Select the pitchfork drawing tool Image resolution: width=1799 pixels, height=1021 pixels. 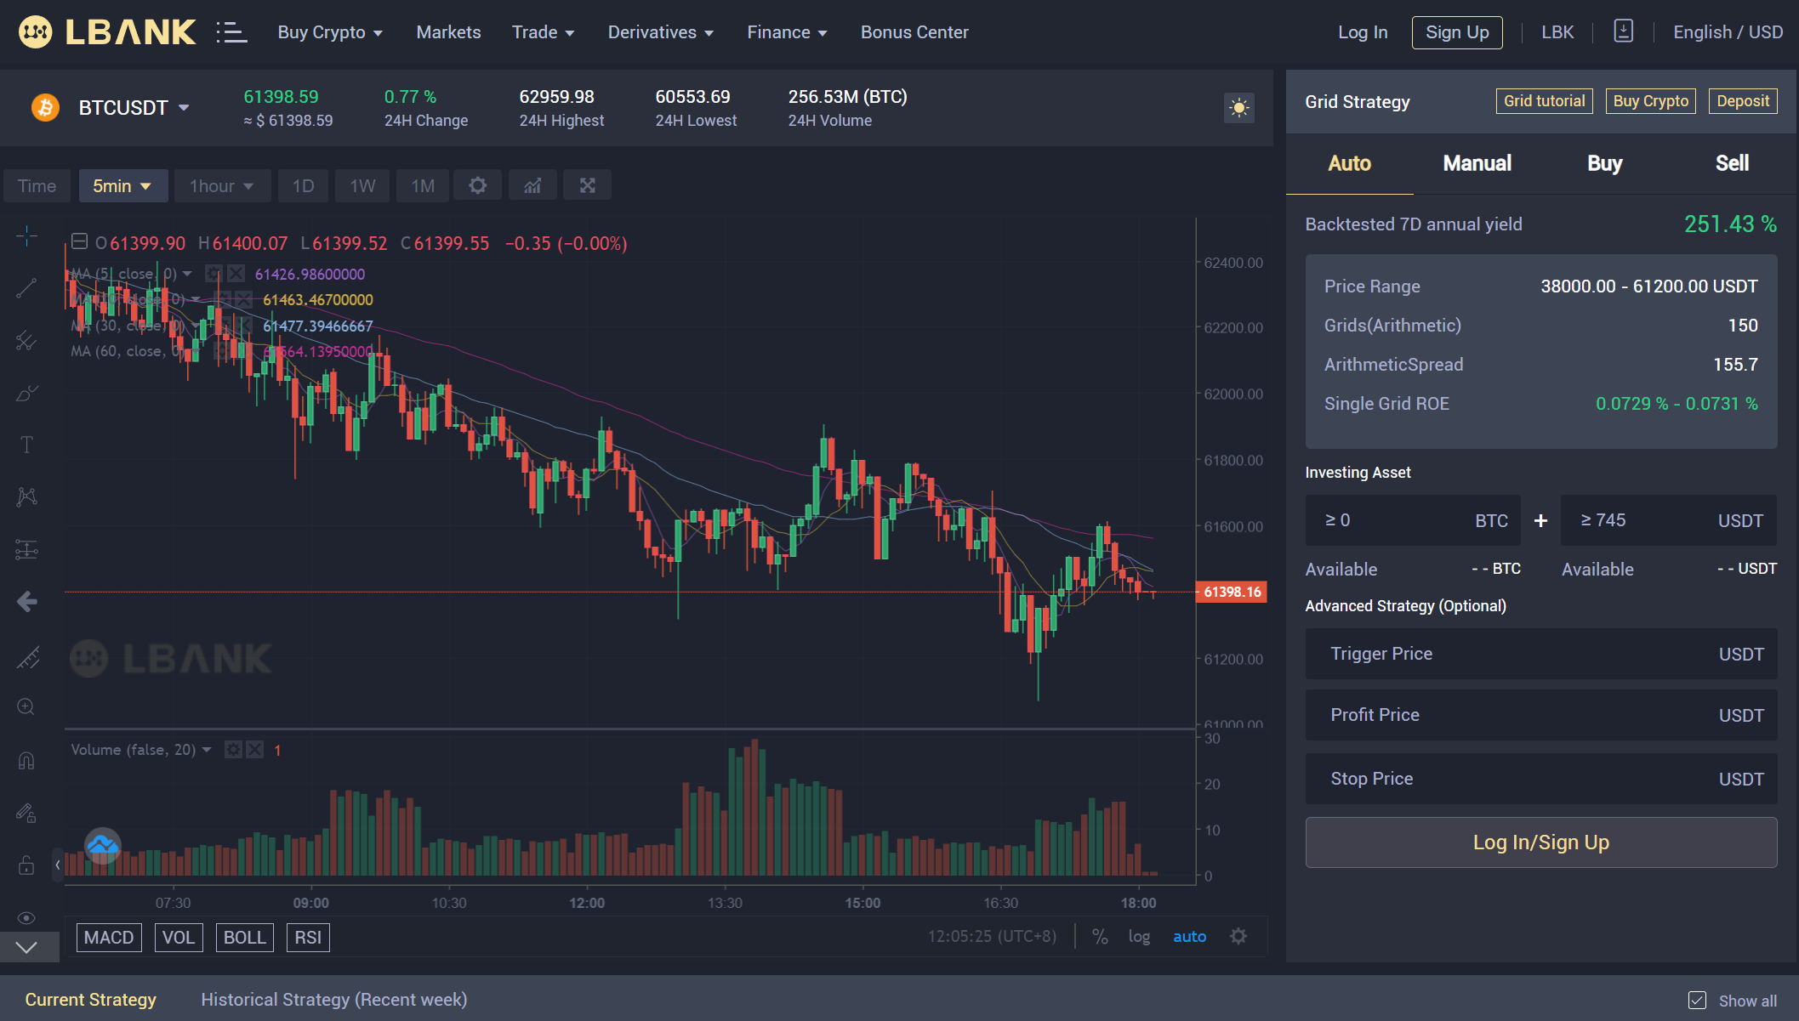(x=26, y=341)
